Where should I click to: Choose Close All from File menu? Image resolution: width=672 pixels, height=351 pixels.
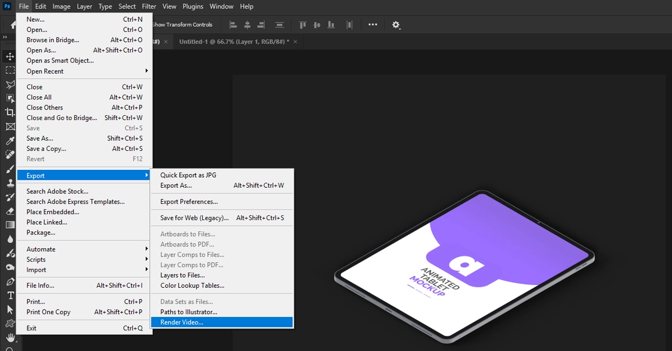click(x=84, y=97)
